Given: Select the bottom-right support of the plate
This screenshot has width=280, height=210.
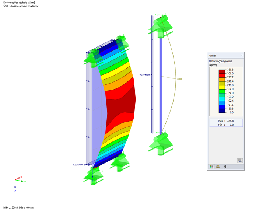Looking at the screenshot, I should [120, 162].
